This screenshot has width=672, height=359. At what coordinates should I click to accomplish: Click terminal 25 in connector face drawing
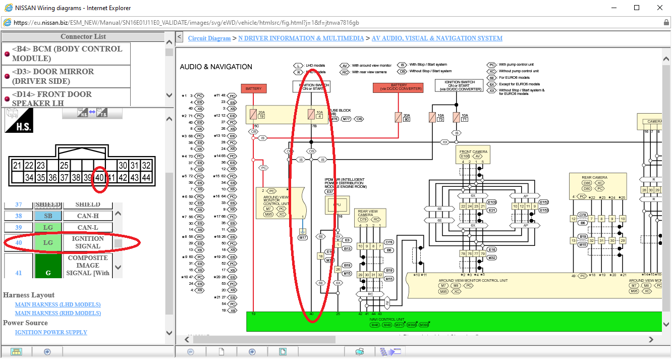tap(64, 166)
